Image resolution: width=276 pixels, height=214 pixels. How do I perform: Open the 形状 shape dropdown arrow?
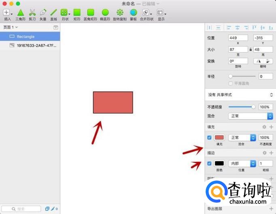point(69,14)
